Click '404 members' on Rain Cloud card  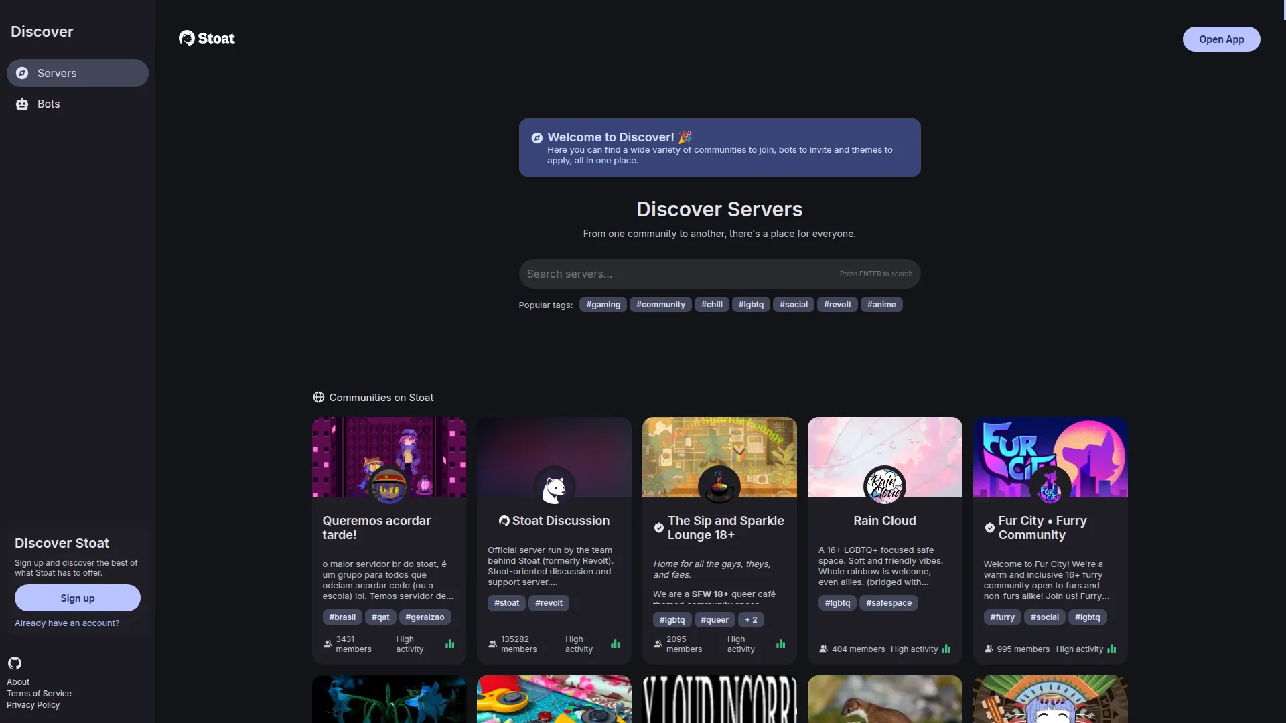858,649
